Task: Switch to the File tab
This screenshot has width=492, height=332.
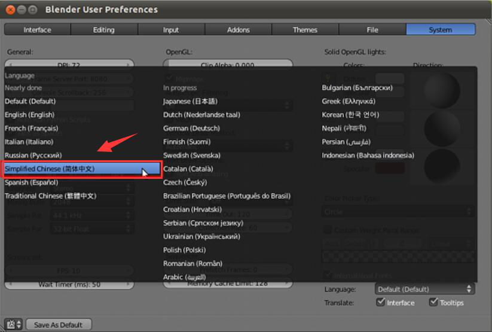Action: tap(372, 30)
